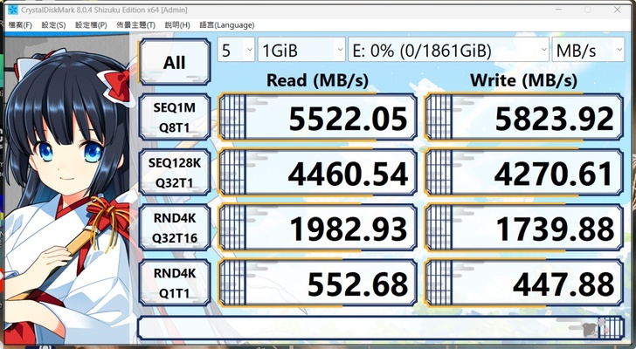Click SEQ128K read result 4460.54
The image size is (636, 349).
point(318,172)
